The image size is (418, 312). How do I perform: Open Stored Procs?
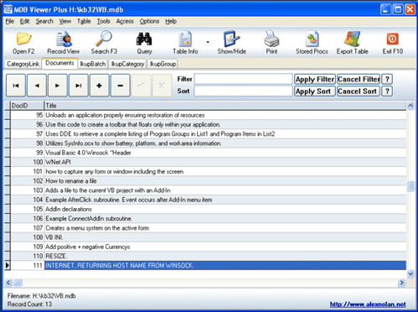pyautogui.click(x=312, y=43)
